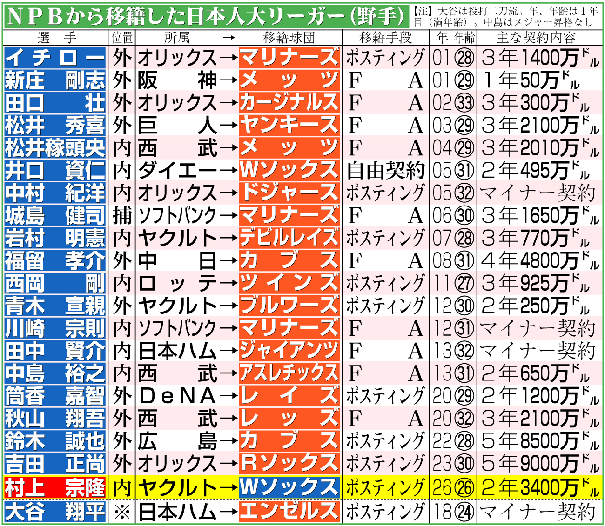Click the player name "大谷翔平"

[x=55, y=512]
